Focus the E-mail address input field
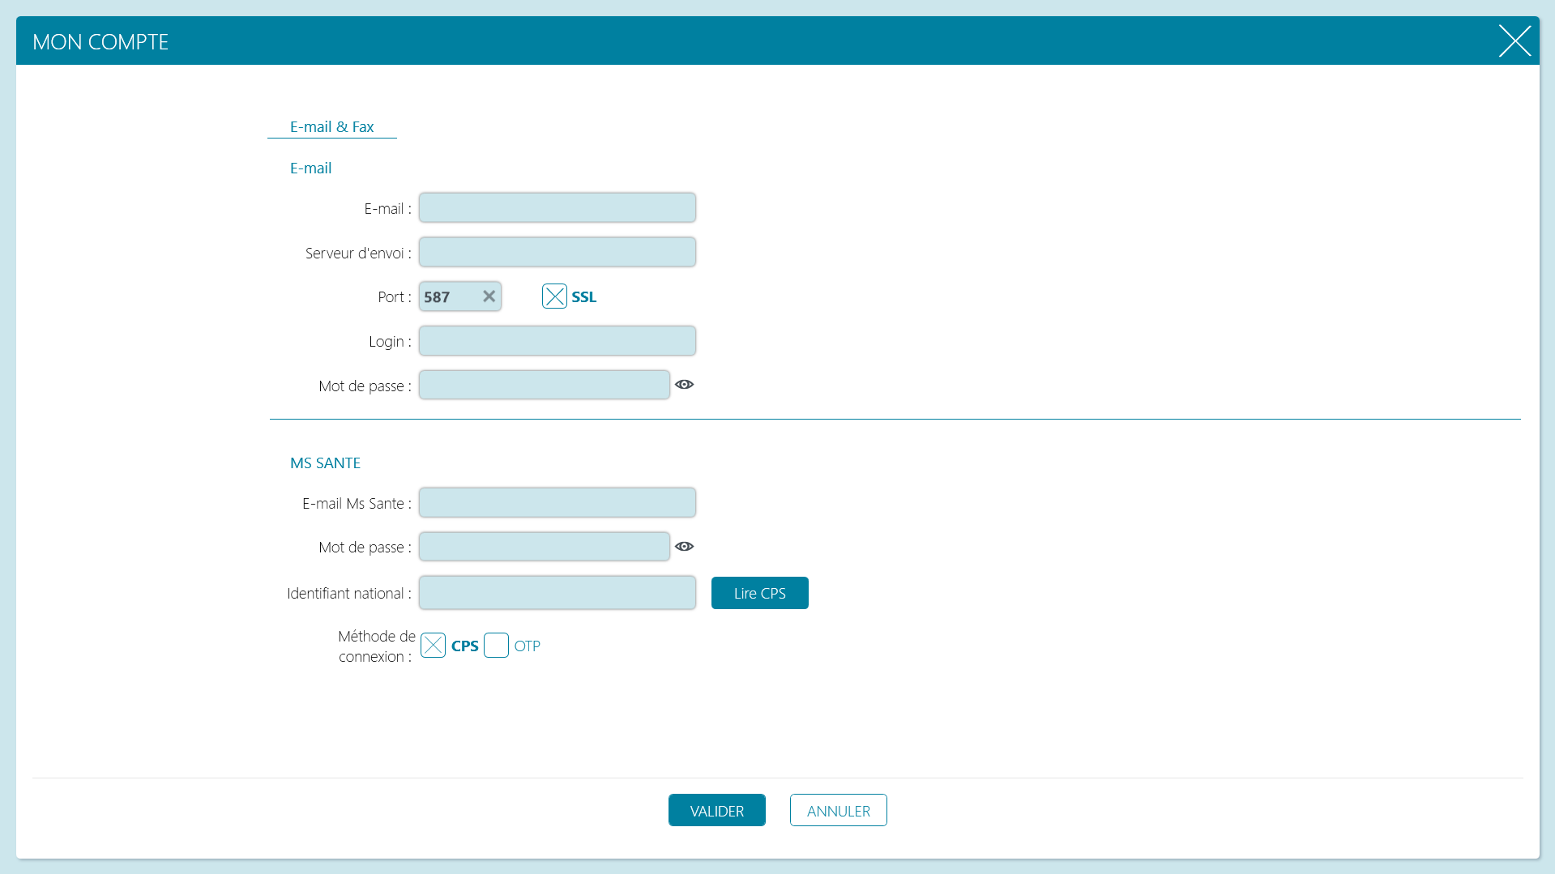The image size is (1555, 874). [x=557, y=207]
